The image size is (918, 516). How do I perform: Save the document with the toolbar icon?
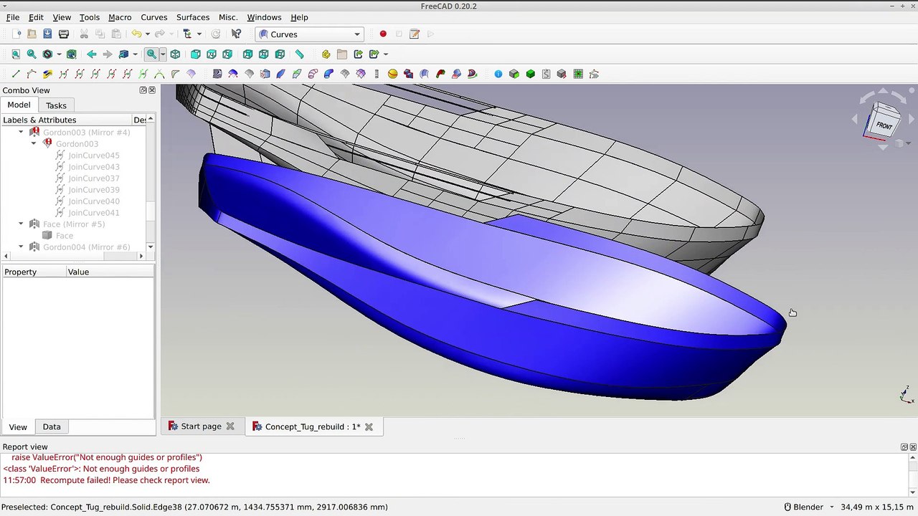[47, 34]
